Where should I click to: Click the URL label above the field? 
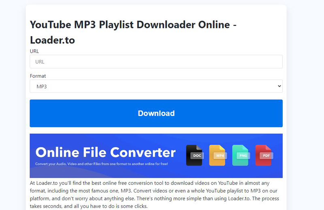[34, 51]
